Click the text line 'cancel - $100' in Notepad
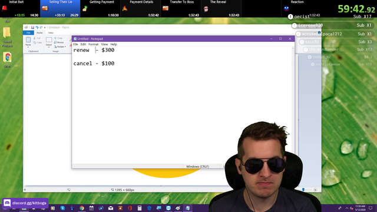Viewport: 377px width, 212px height. (94, 64)
